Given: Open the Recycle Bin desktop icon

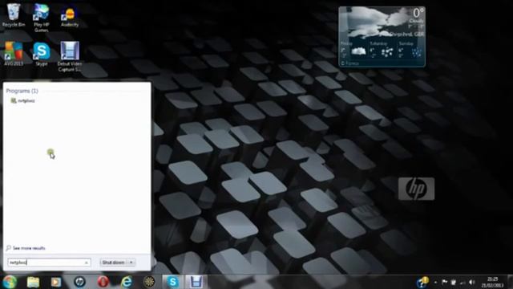Looking at the screenshot, I should coord(14,15).
